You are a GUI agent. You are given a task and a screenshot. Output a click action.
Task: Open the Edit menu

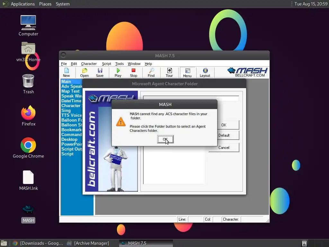(74, 64)
